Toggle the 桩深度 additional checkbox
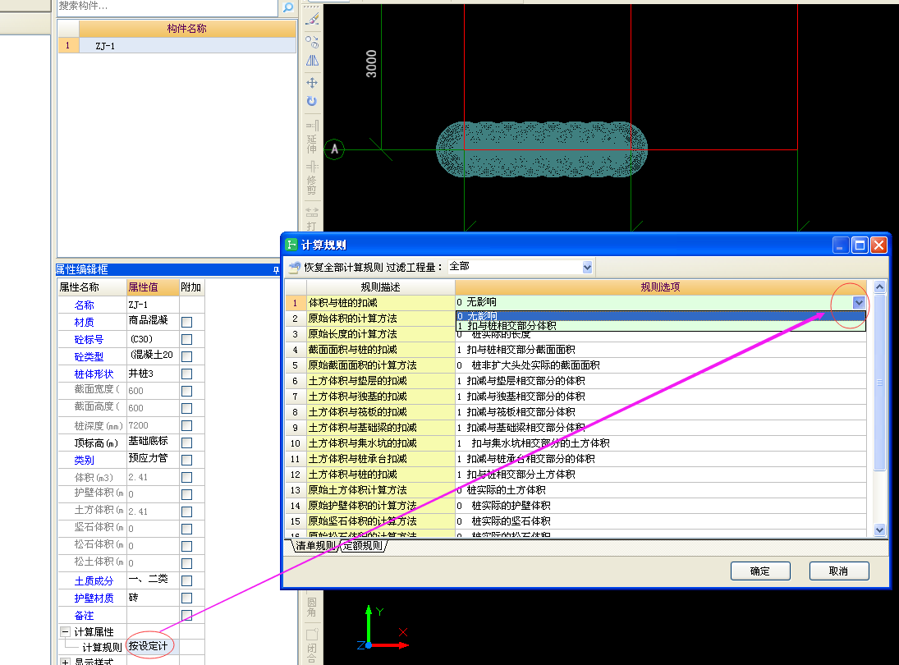 coord(186,425)
